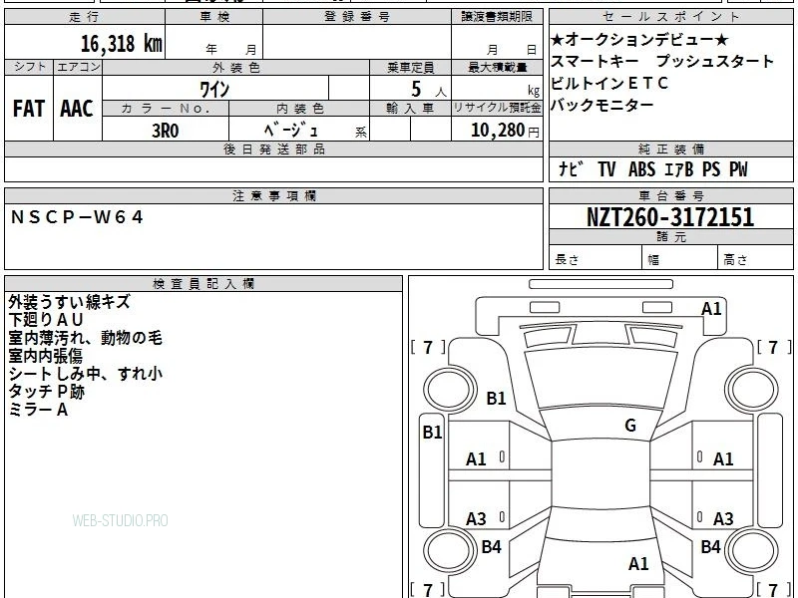Click the B1 mark on the left front fender
This screenshot has width=798, height=598.
(496, 398)
